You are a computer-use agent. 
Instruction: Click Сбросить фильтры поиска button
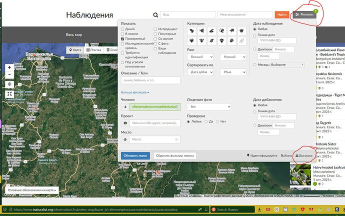pyautogui.click(x=174, y=155)
